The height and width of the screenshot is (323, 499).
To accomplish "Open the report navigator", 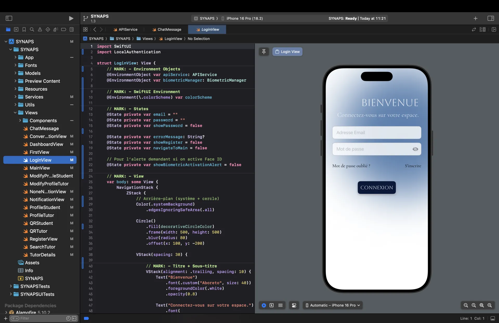I will click(72, 30).
